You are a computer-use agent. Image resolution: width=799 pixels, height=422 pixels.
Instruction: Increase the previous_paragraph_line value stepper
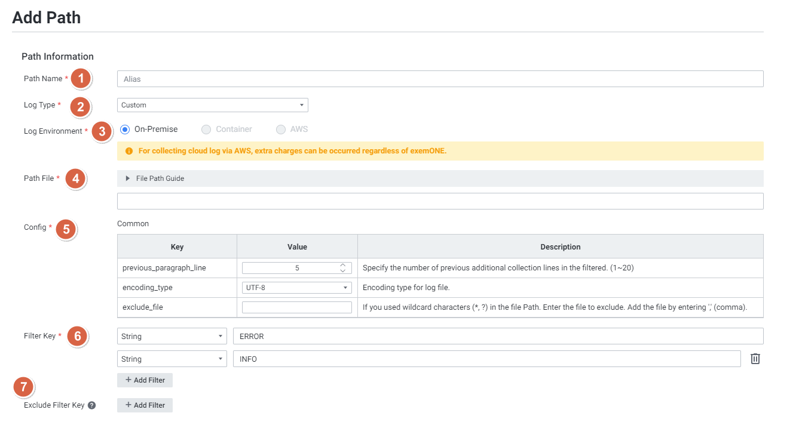click(x=342, y=265)
